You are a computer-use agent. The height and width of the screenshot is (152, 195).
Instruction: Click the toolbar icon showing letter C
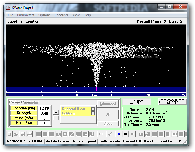coord(141,134)
